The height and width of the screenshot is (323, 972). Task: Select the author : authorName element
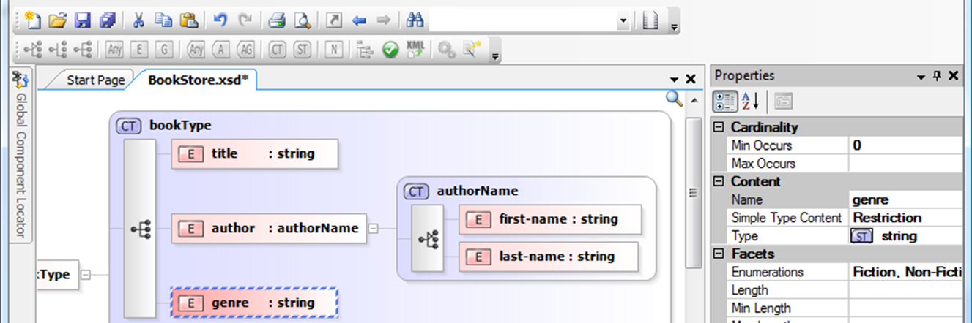[x=268, y=228]
